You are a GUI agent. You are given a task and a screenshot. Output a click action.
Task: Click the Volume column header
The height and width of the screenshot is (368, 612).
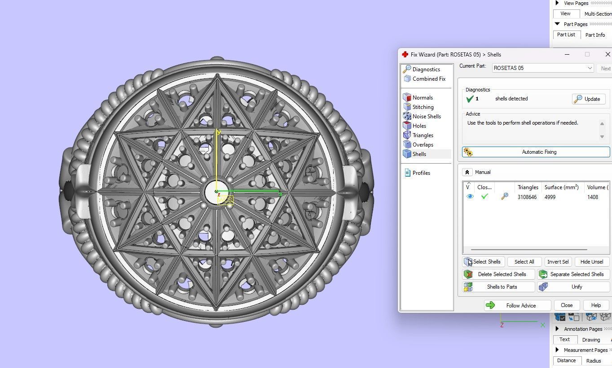(597, 187)
